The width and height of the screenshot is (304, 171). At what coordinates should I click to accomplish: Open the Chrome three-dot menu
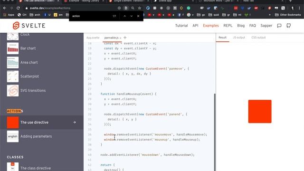[x=299, y=8]
